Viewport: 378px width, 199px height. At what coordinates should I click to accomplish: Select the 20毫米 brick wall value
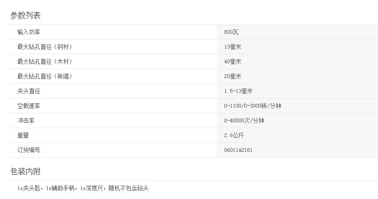(x=233, y=76)
